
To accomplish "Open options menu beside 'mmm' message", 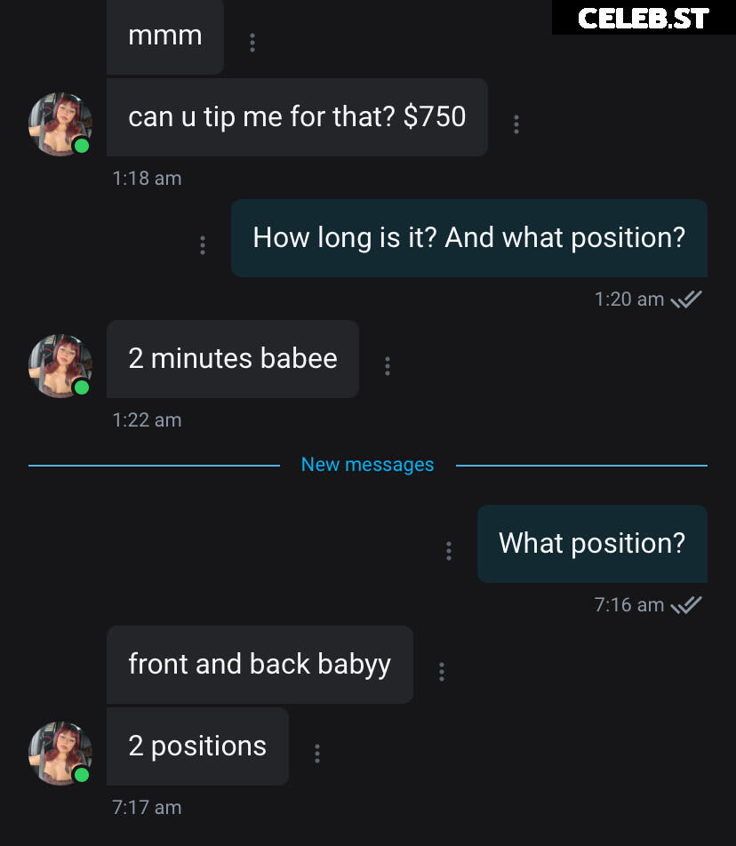I will coord(252,43).
